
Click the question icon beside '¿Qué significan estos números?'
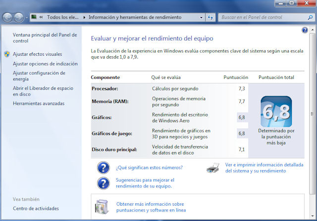(x=104, y=168)
